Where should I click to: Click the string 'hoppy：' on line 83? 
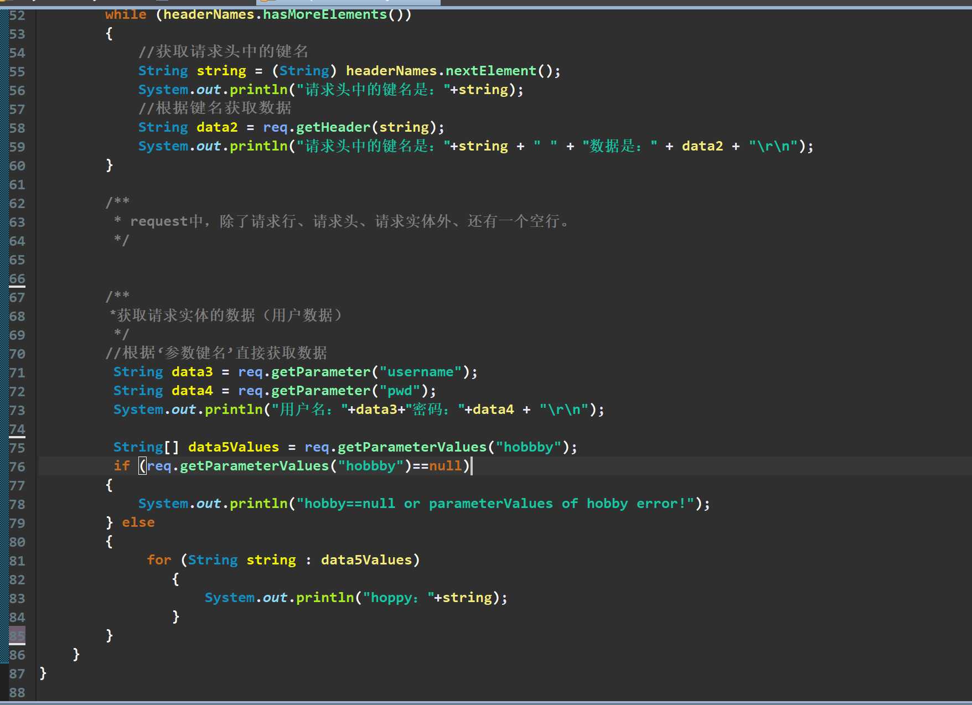coord(398,598)
